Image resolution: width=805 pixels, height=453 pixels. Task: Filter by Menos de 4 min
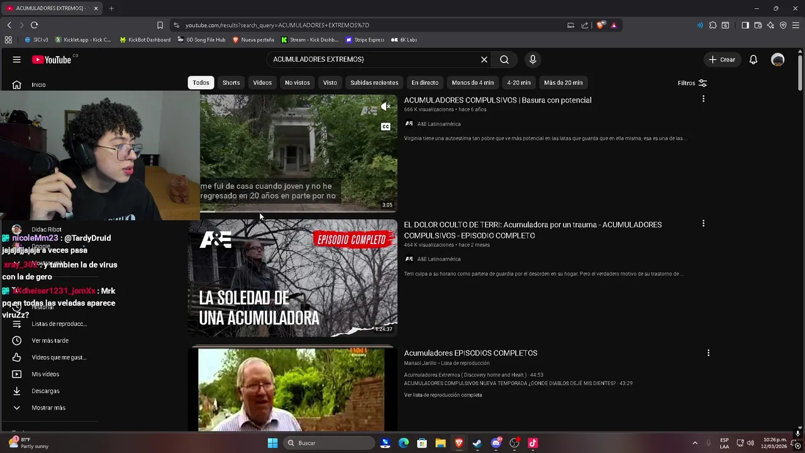pyautogui.click(x=473, y=82)
